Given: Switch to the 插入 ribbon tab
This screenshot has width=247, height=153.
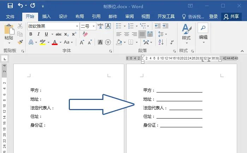Looking at the screenshot, I should coord(46,17).
